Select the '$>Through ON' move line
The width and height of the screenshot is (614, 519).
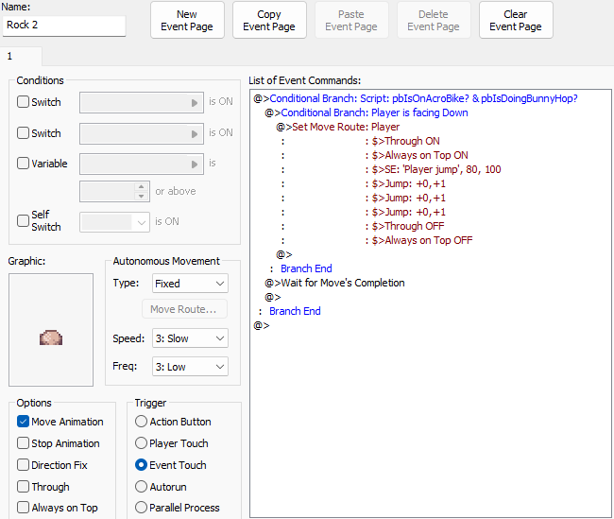(405, 141)
